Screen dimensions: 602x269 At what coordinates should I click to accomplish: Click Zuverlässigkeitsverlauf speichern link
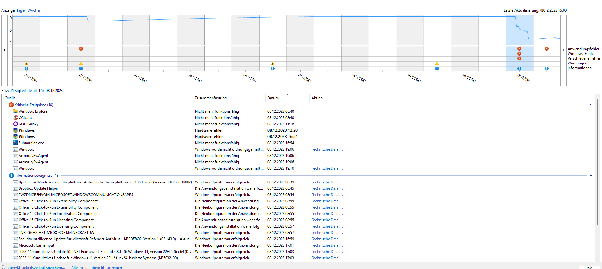36,267
